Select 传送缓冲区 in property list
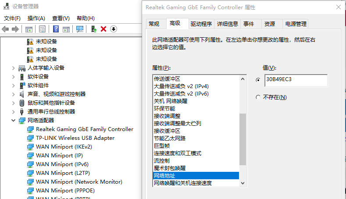Image resolution: width=346 pixels, height=199 pixels. coord(167,79)
